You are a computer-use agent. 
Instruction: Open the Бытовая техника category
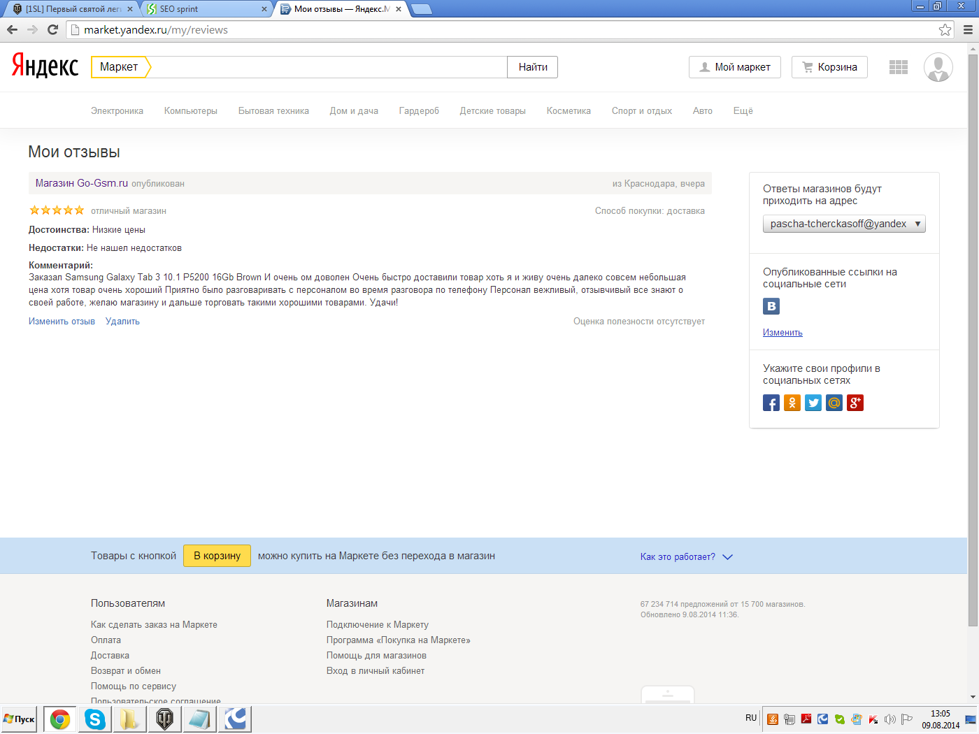click(273, 110)
